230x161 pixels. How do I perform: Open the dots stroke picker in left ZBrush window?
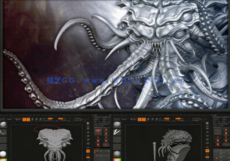3,132
